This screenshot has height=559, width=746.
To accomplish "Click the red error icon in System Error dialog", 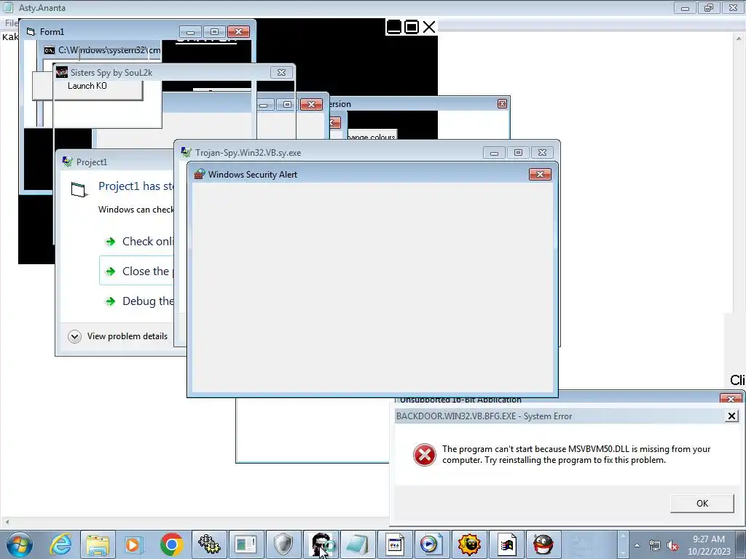I will click(425, 455).
